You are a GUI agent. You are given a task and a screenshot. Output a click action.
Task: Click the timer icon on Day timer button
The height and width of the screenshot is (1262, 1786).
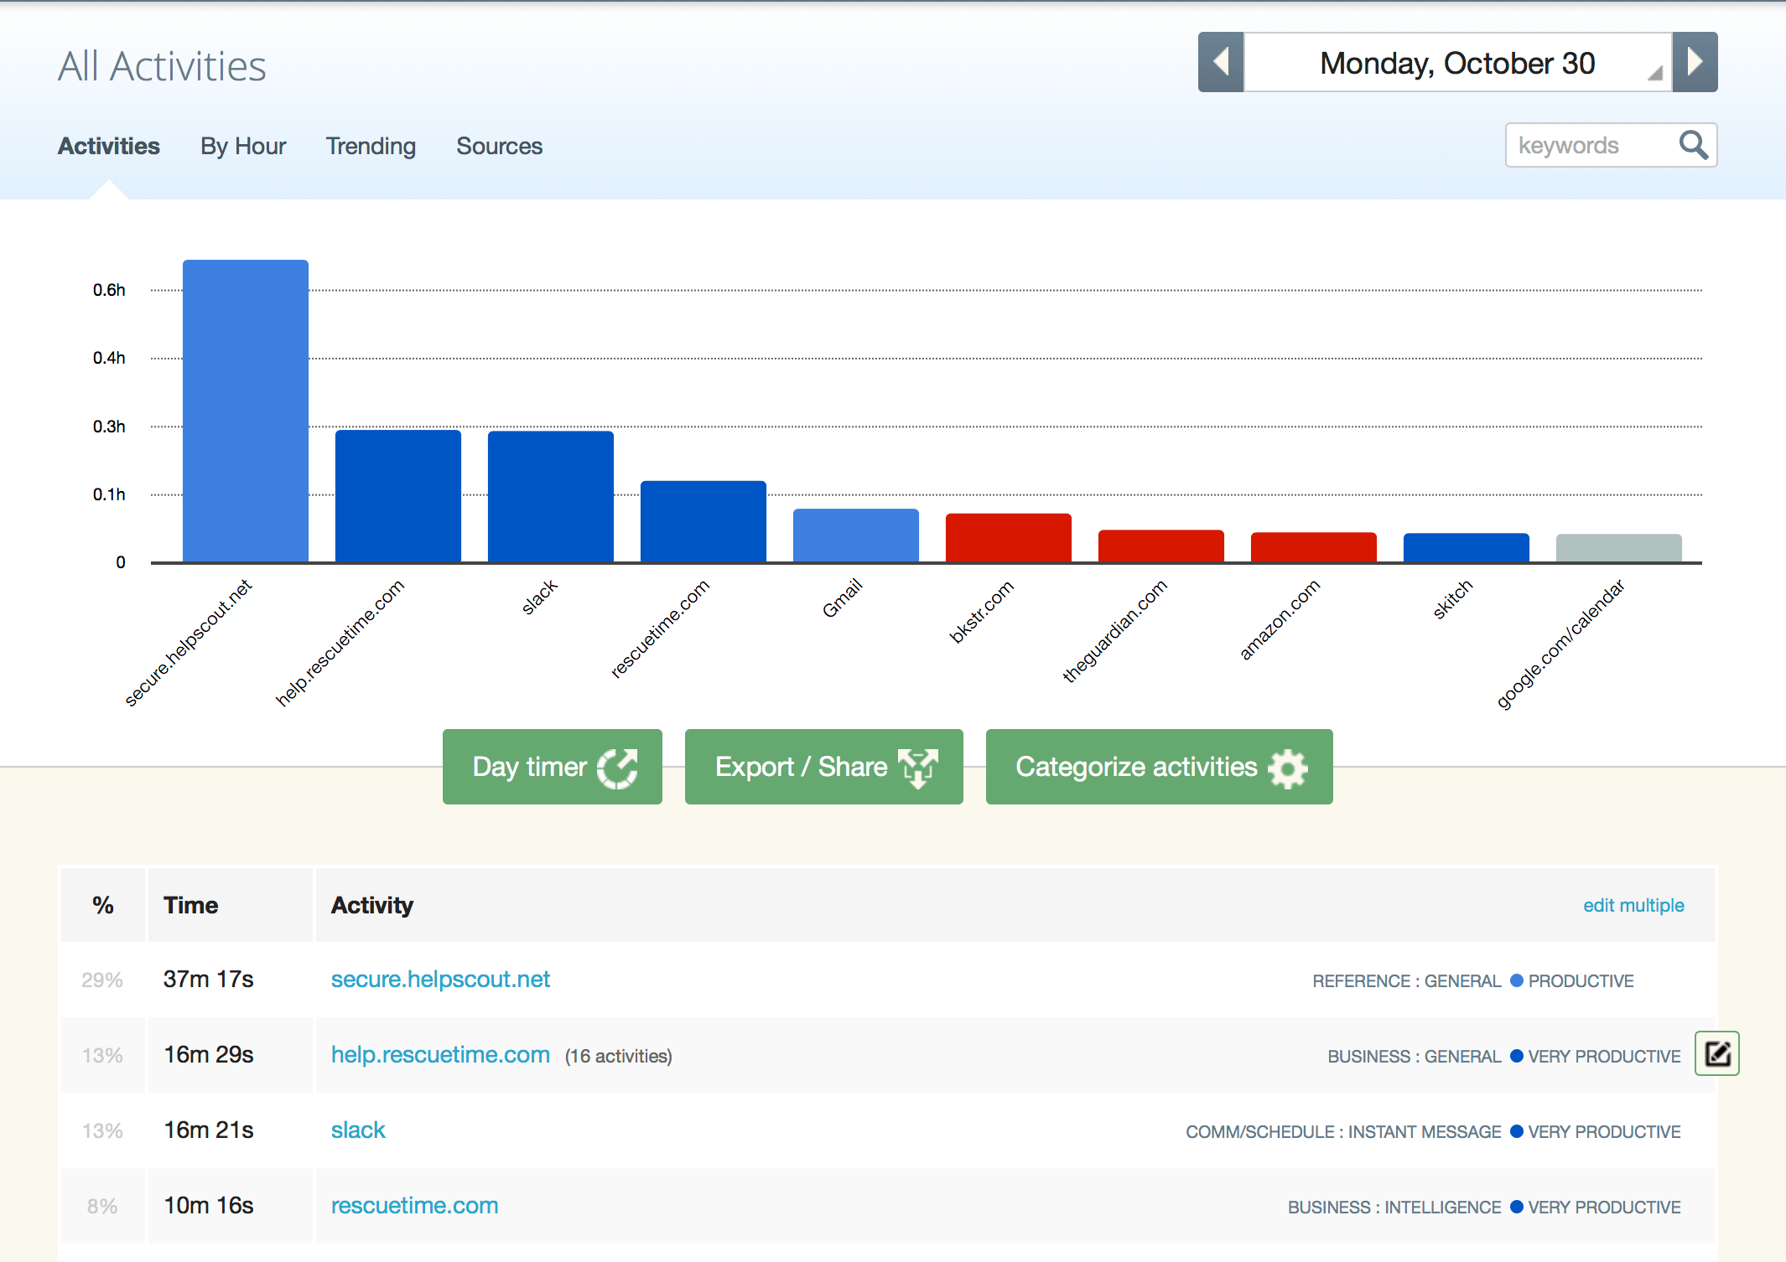tap(616, 766)
